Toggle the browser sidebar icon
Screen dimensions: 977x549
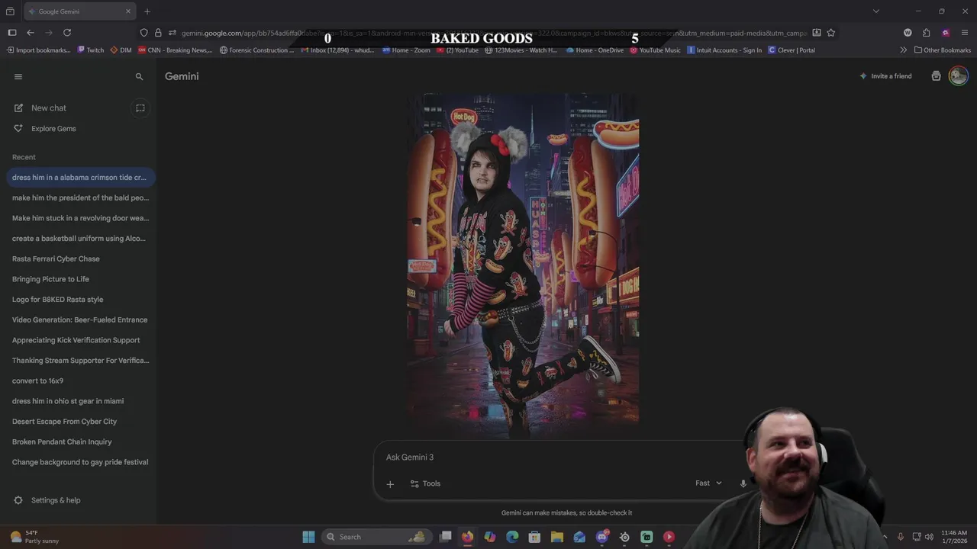11,33
